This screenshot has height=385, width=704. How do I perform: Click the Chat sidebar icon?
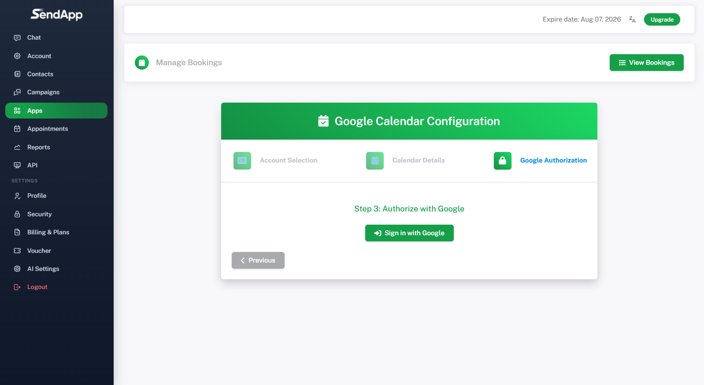click(17, 38)
